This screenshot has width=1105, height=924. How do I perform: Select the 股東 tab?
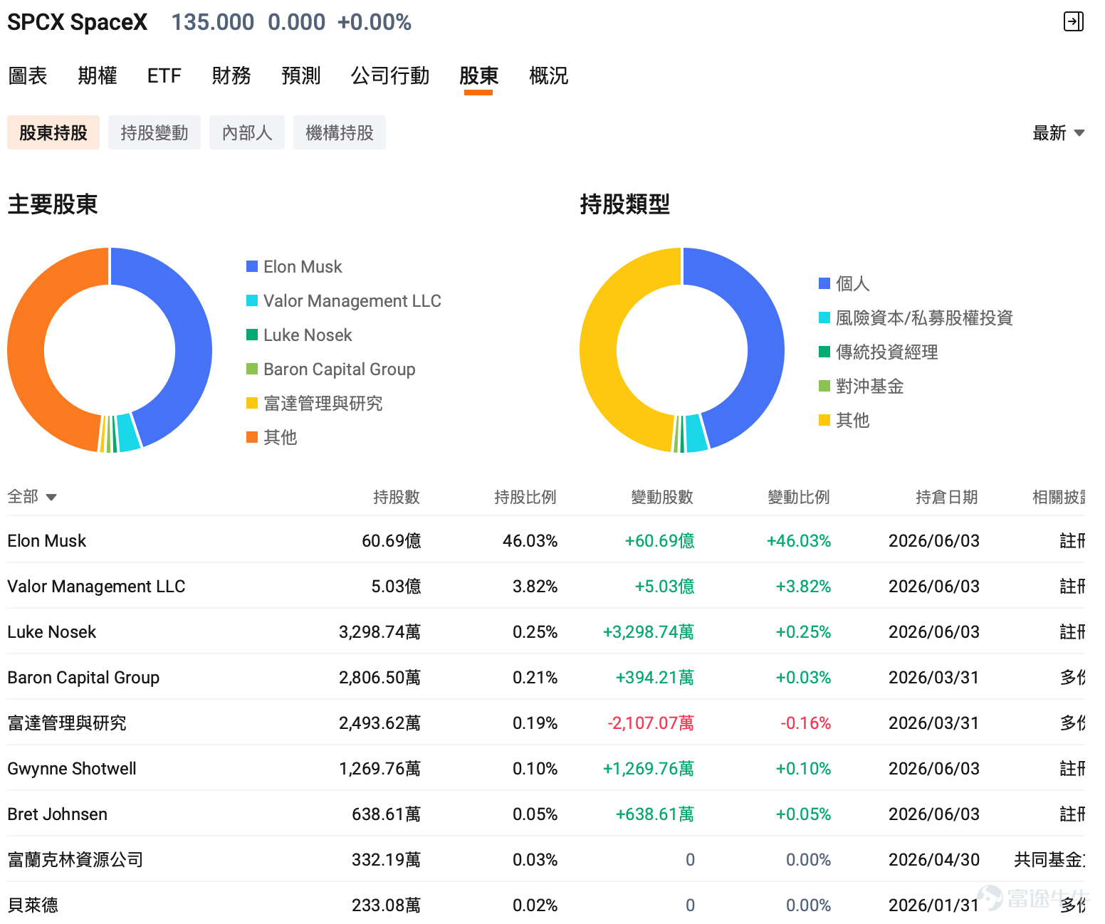pyautogui.click(x=478, y=75)
